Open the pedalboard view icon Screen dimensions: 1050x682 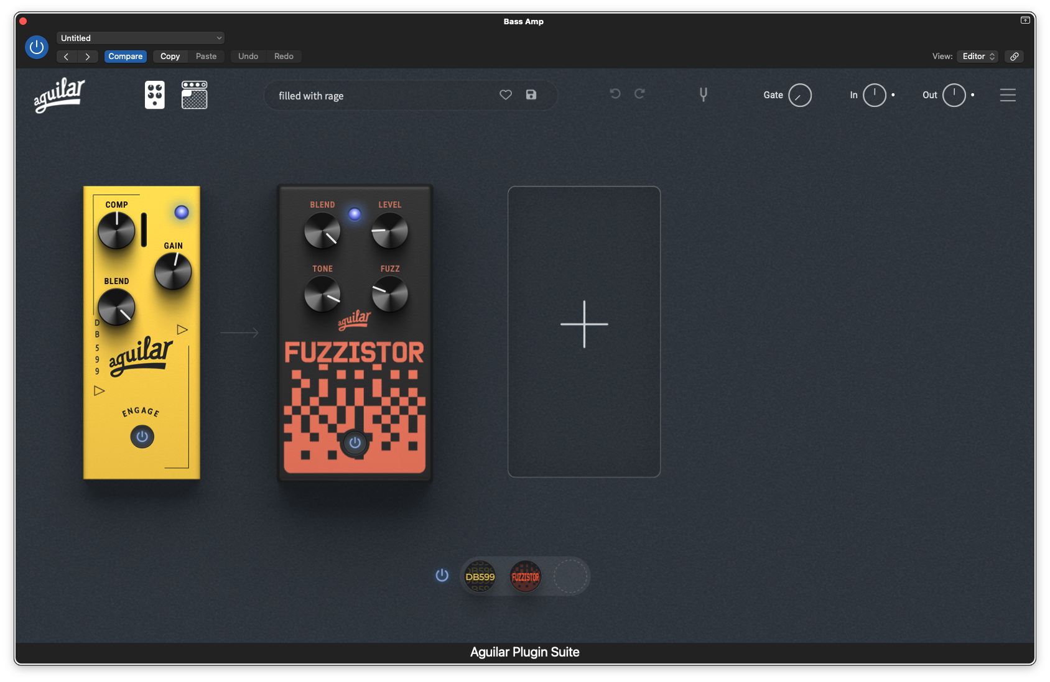point(155,95)
